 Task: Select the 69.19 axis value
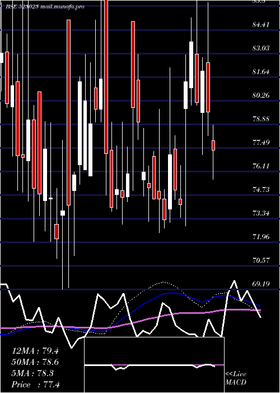(261, 284)
